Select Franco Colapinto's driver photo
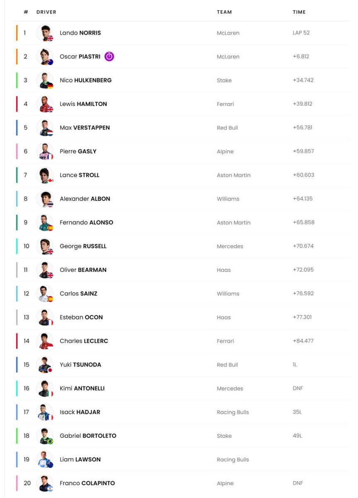358x498 pixels. click(x=45, y=483)
